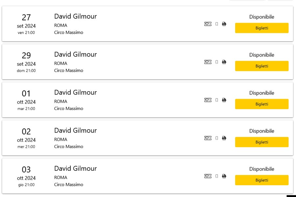
Task: Click the heart ticket icon for 27 set
Action: click(208, 24)
